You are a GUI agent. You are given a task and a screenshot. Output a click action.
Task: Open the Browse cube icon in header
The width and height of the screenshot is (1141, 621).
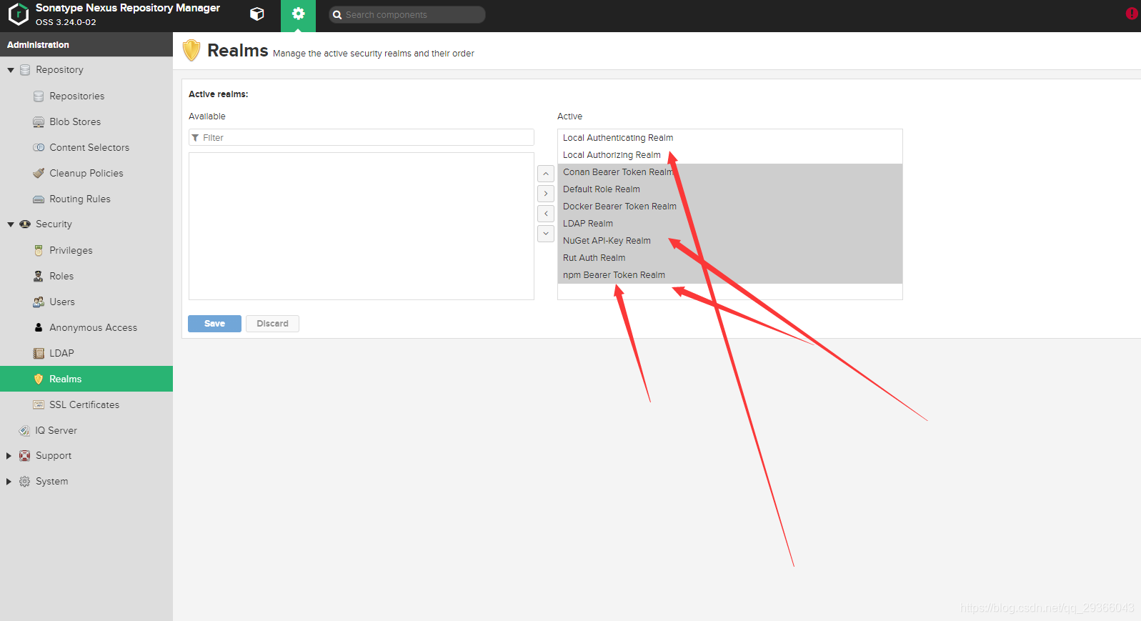[x=257, y=14]
